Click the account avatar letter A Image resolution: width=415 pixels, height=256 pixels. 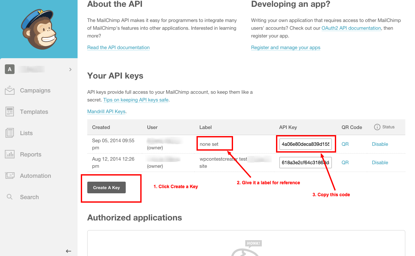[x=10, y=69]
